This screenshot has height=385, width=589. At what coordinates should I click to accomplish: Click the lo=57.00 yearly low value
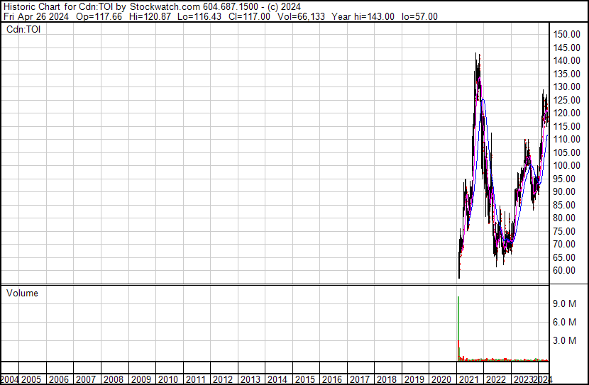pos(419,16)
